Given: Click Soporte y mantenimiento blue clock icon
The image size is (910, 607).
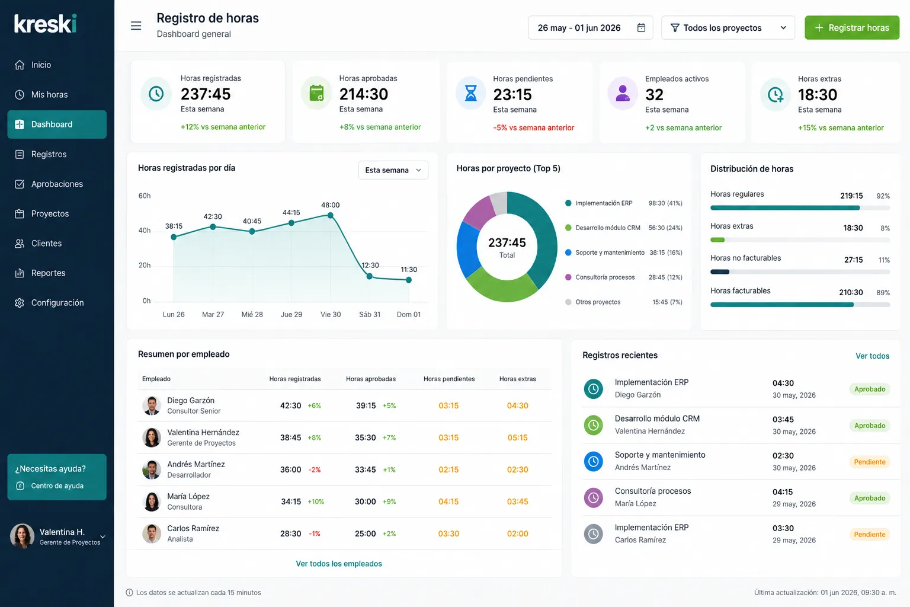Looking at the screenshot, I should [x=594, y=461].
